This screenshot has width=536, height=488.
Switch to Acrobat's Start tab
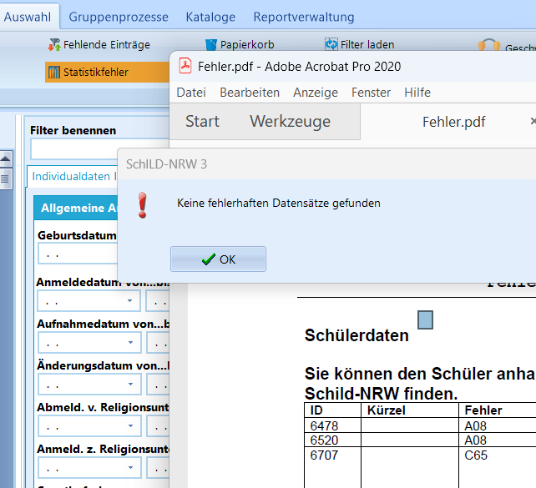coord(202,122)
